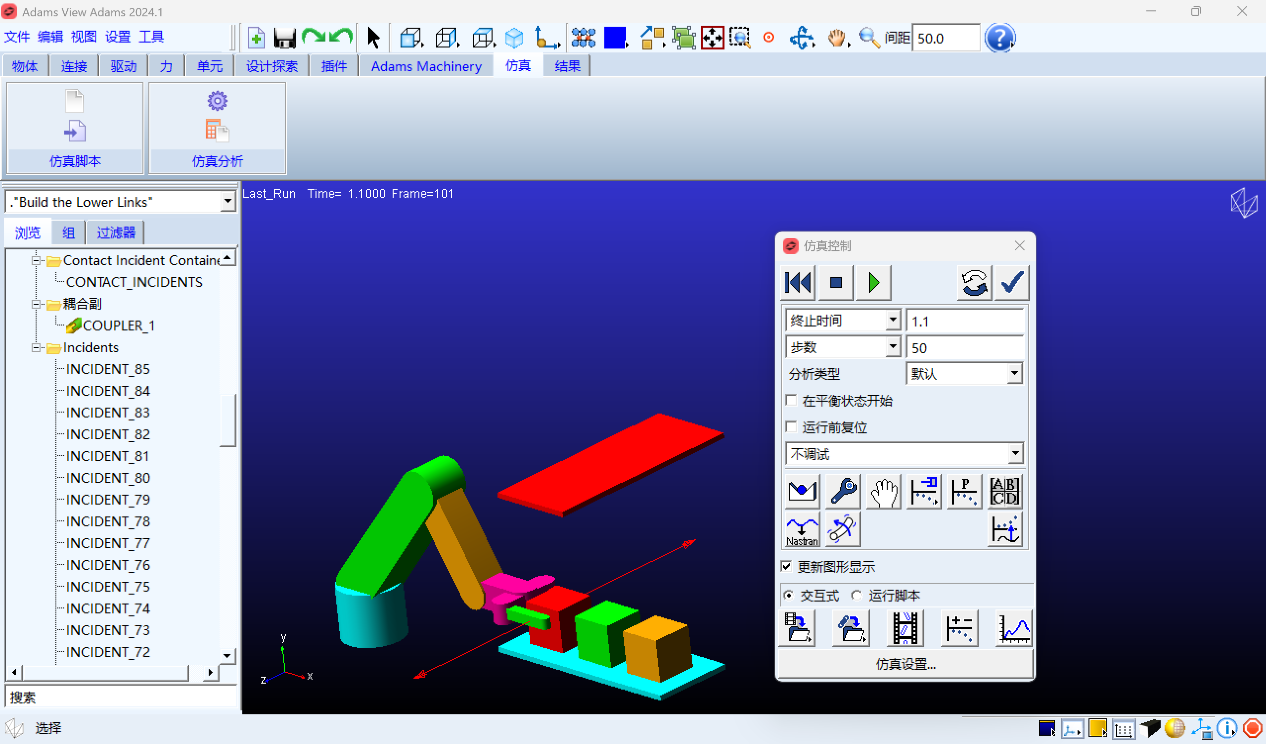Click the 间距 spacing value field

click(946, 38)
